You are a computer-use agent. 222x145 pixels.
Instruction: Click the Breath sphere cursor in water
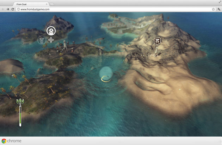(x=106, y=74)
